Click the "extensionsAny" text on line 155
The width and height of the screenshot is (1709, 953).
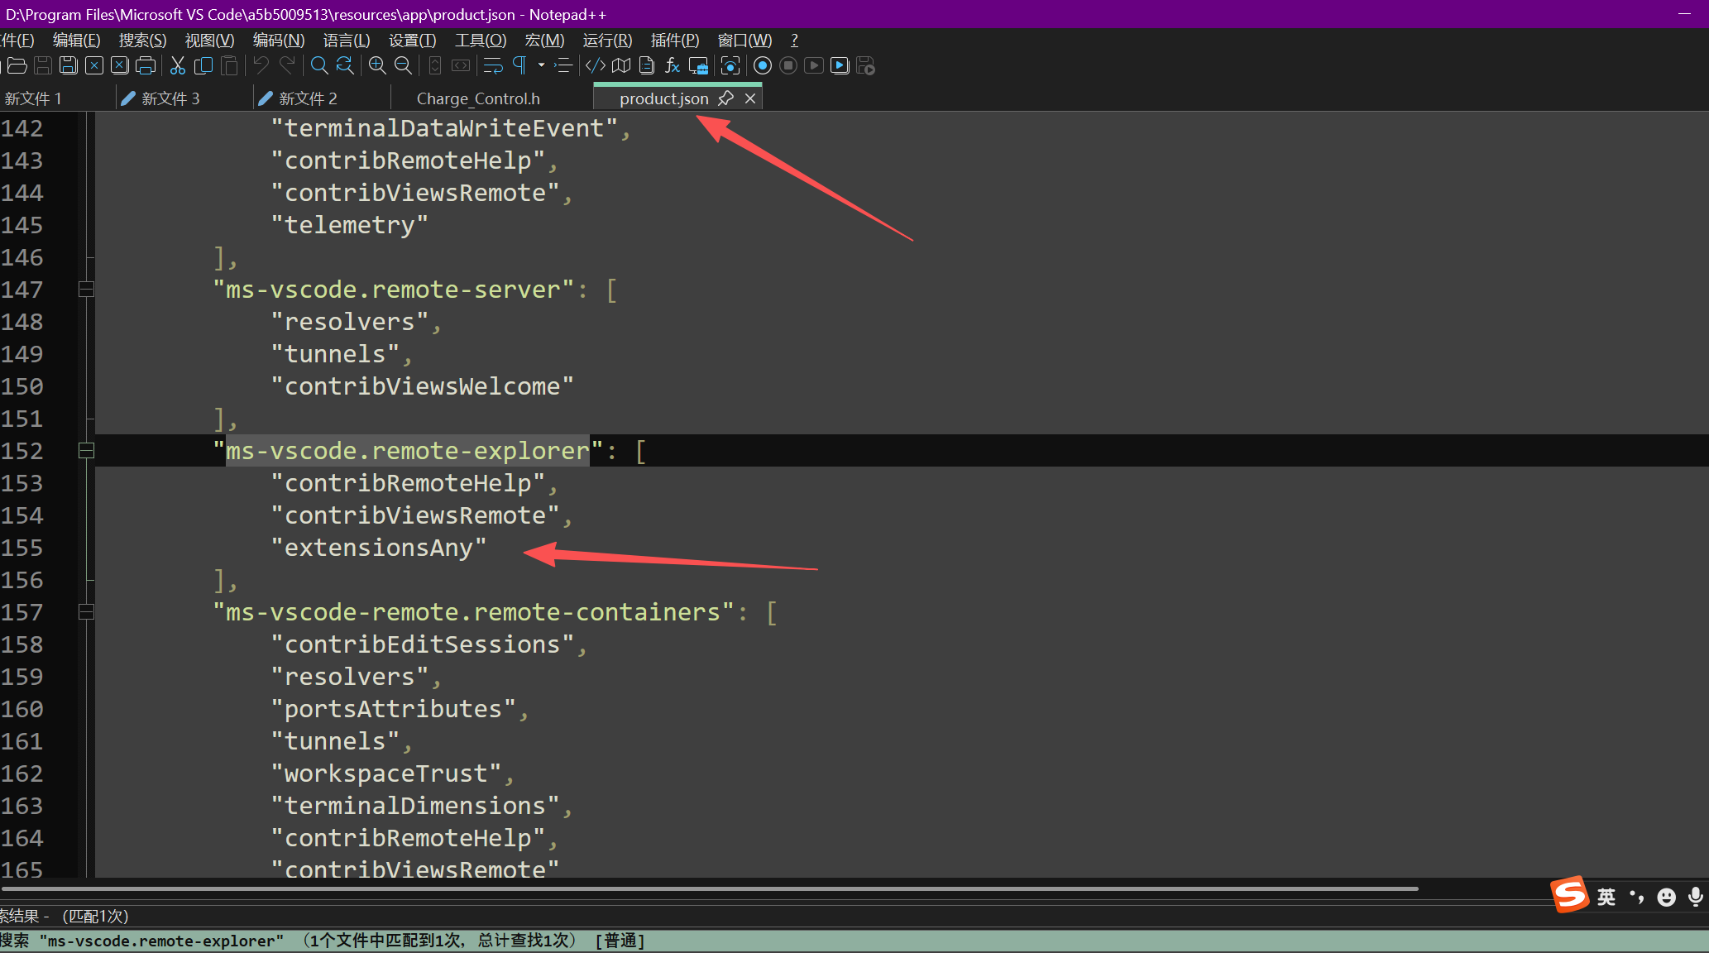[379, 548]
